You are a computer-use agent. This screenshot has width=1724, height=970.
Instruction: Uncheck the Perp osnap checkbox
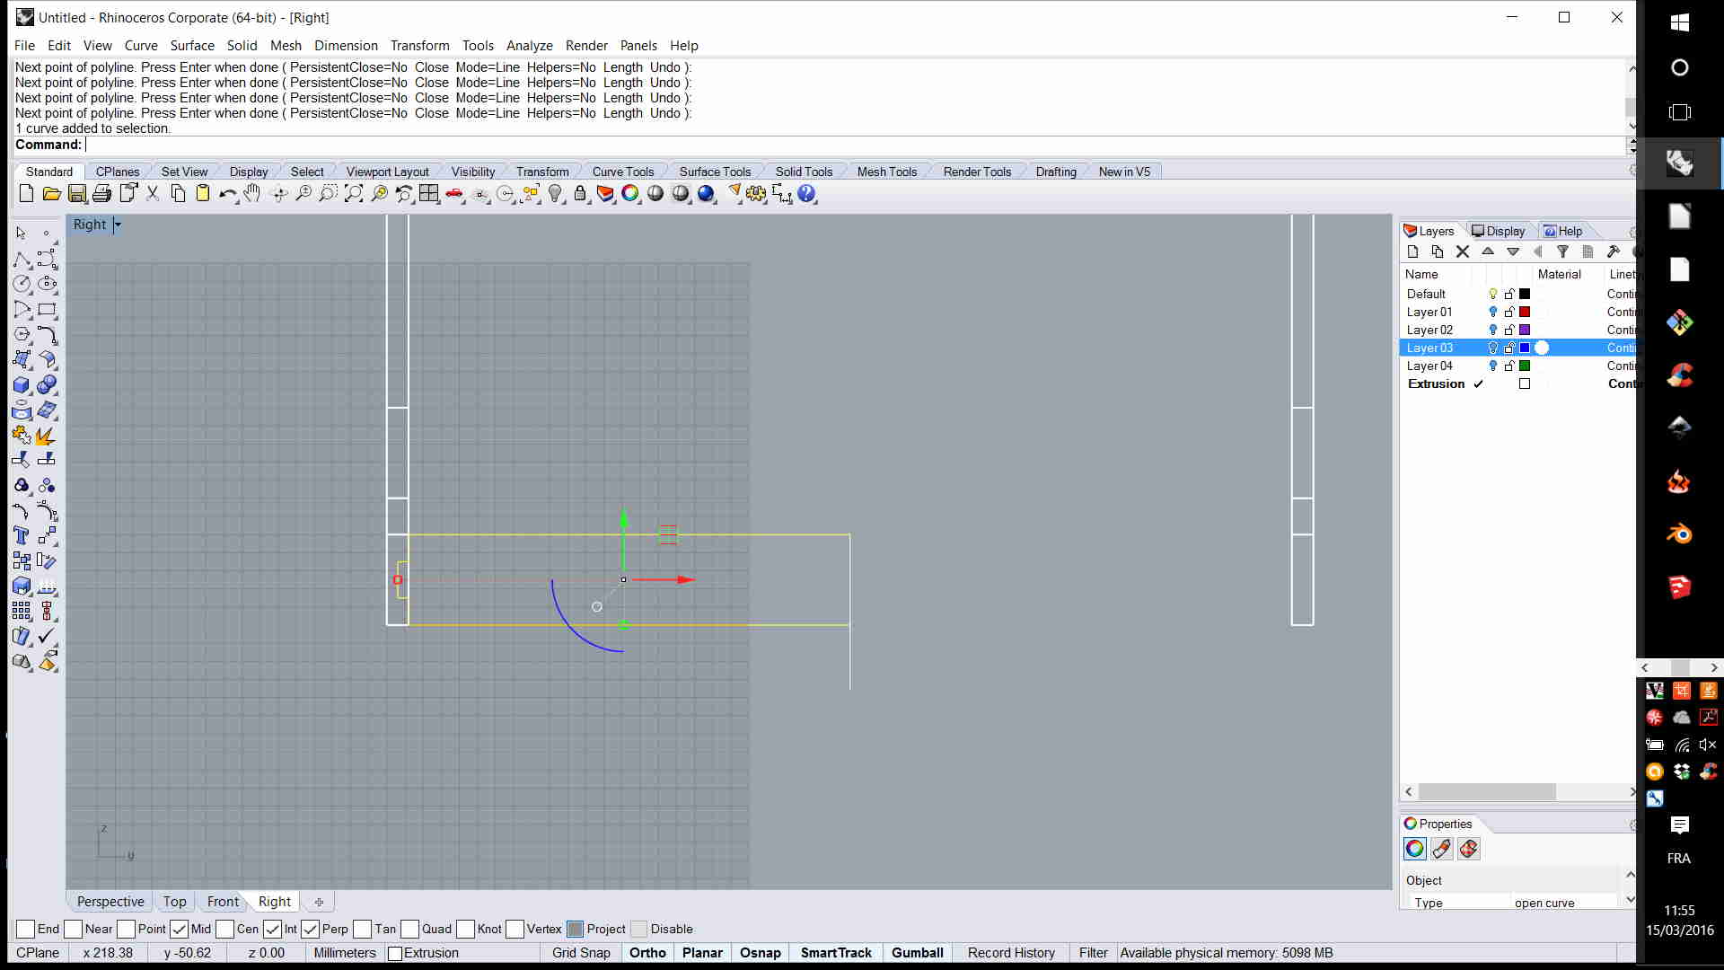tap(311, 930)
